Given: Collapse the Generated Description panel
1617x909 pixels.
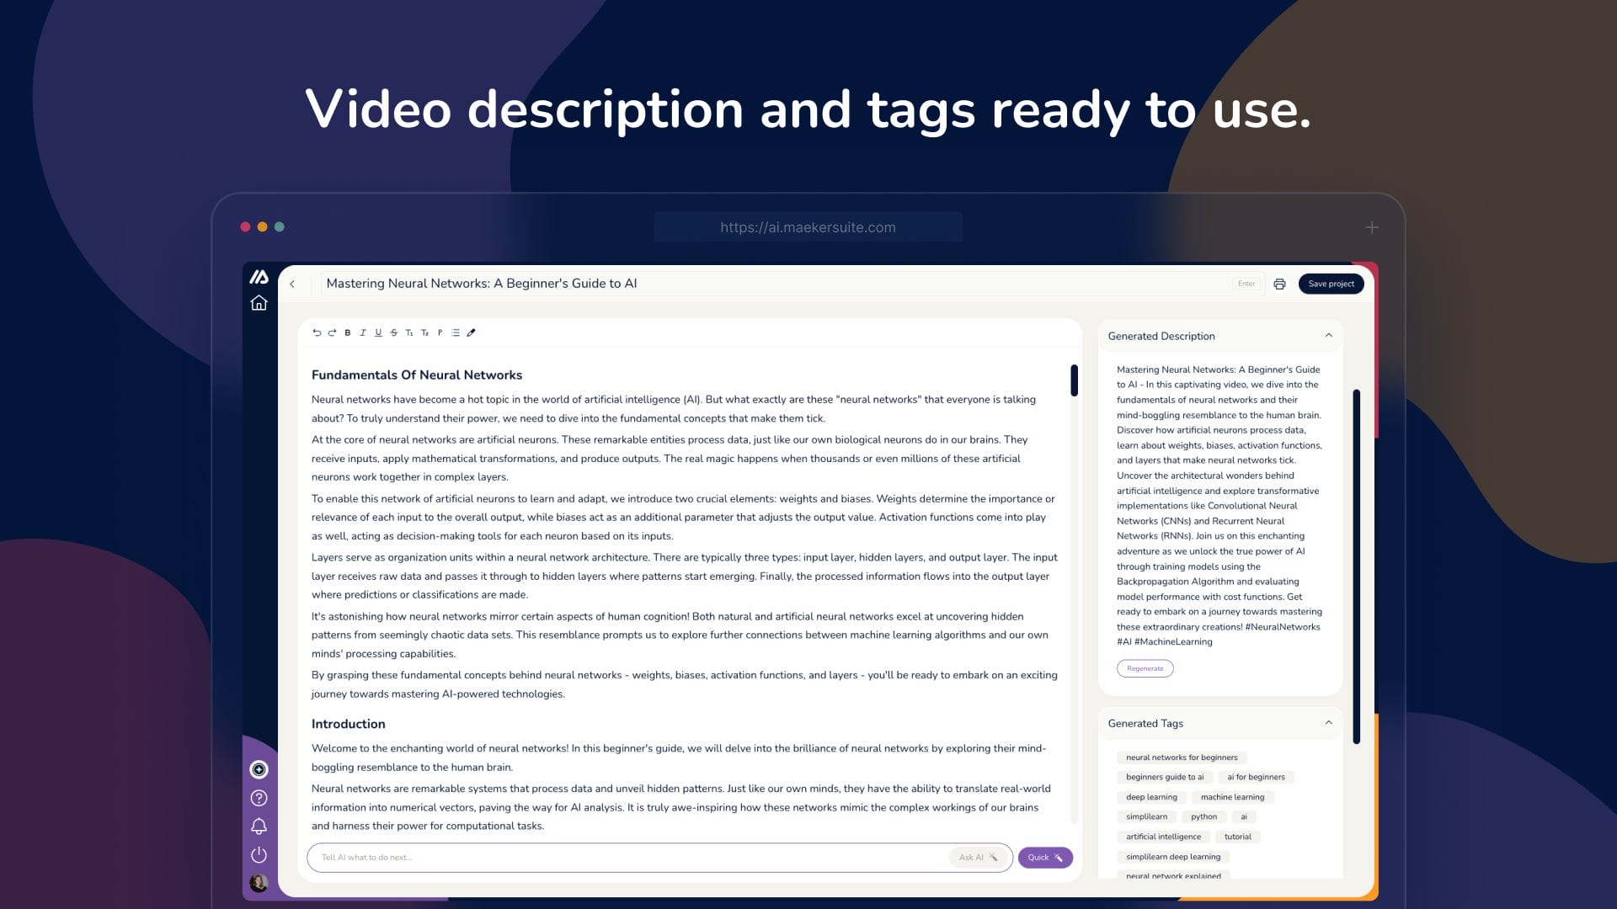Looking at the screenshot, I should coord(1328,336).
